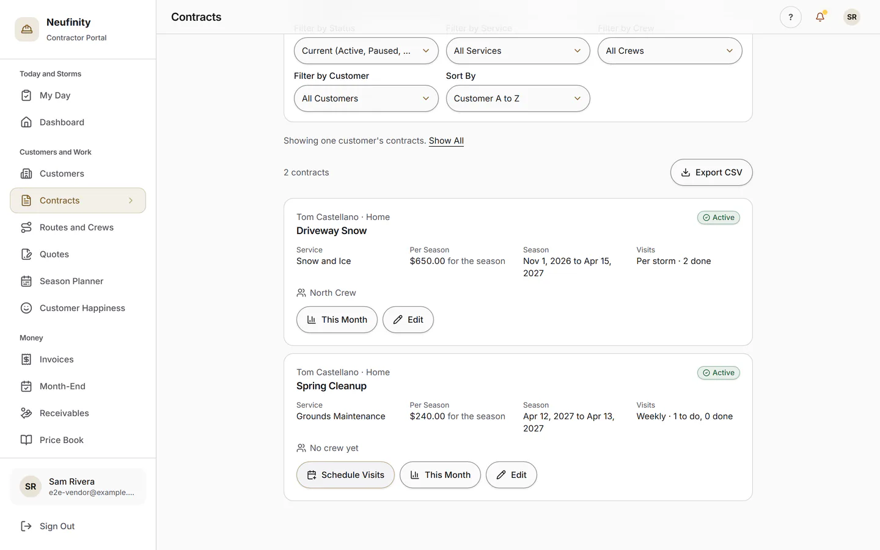Click the Routes and Crews route icon

(26, 227)
